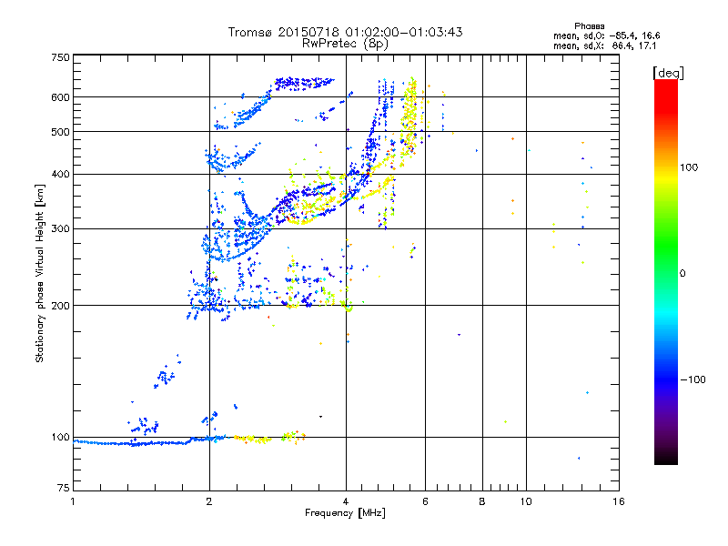
Task: Click the y-axis tick label '500'
Action: pyautogui.click(x=60, y=132)
